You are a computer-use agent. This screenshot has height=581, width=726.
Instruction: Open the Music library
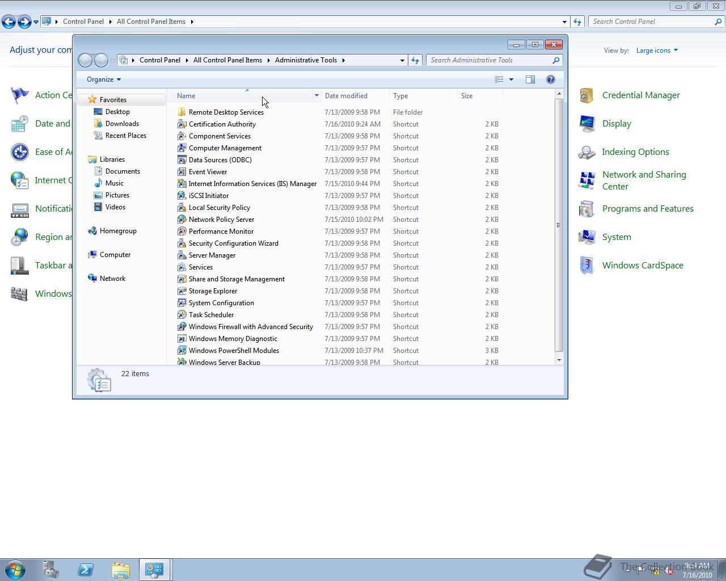click(x=114, y=183)
